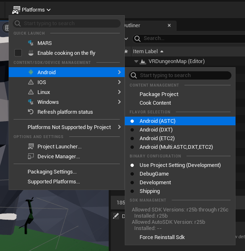245x251 pixels.
Task: Click the pencil edit icon in Details
Action: pos(116,216)
